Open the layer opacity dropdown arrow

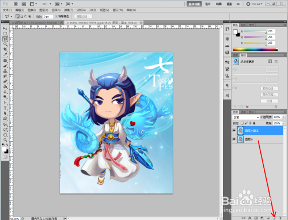[284, 117]
